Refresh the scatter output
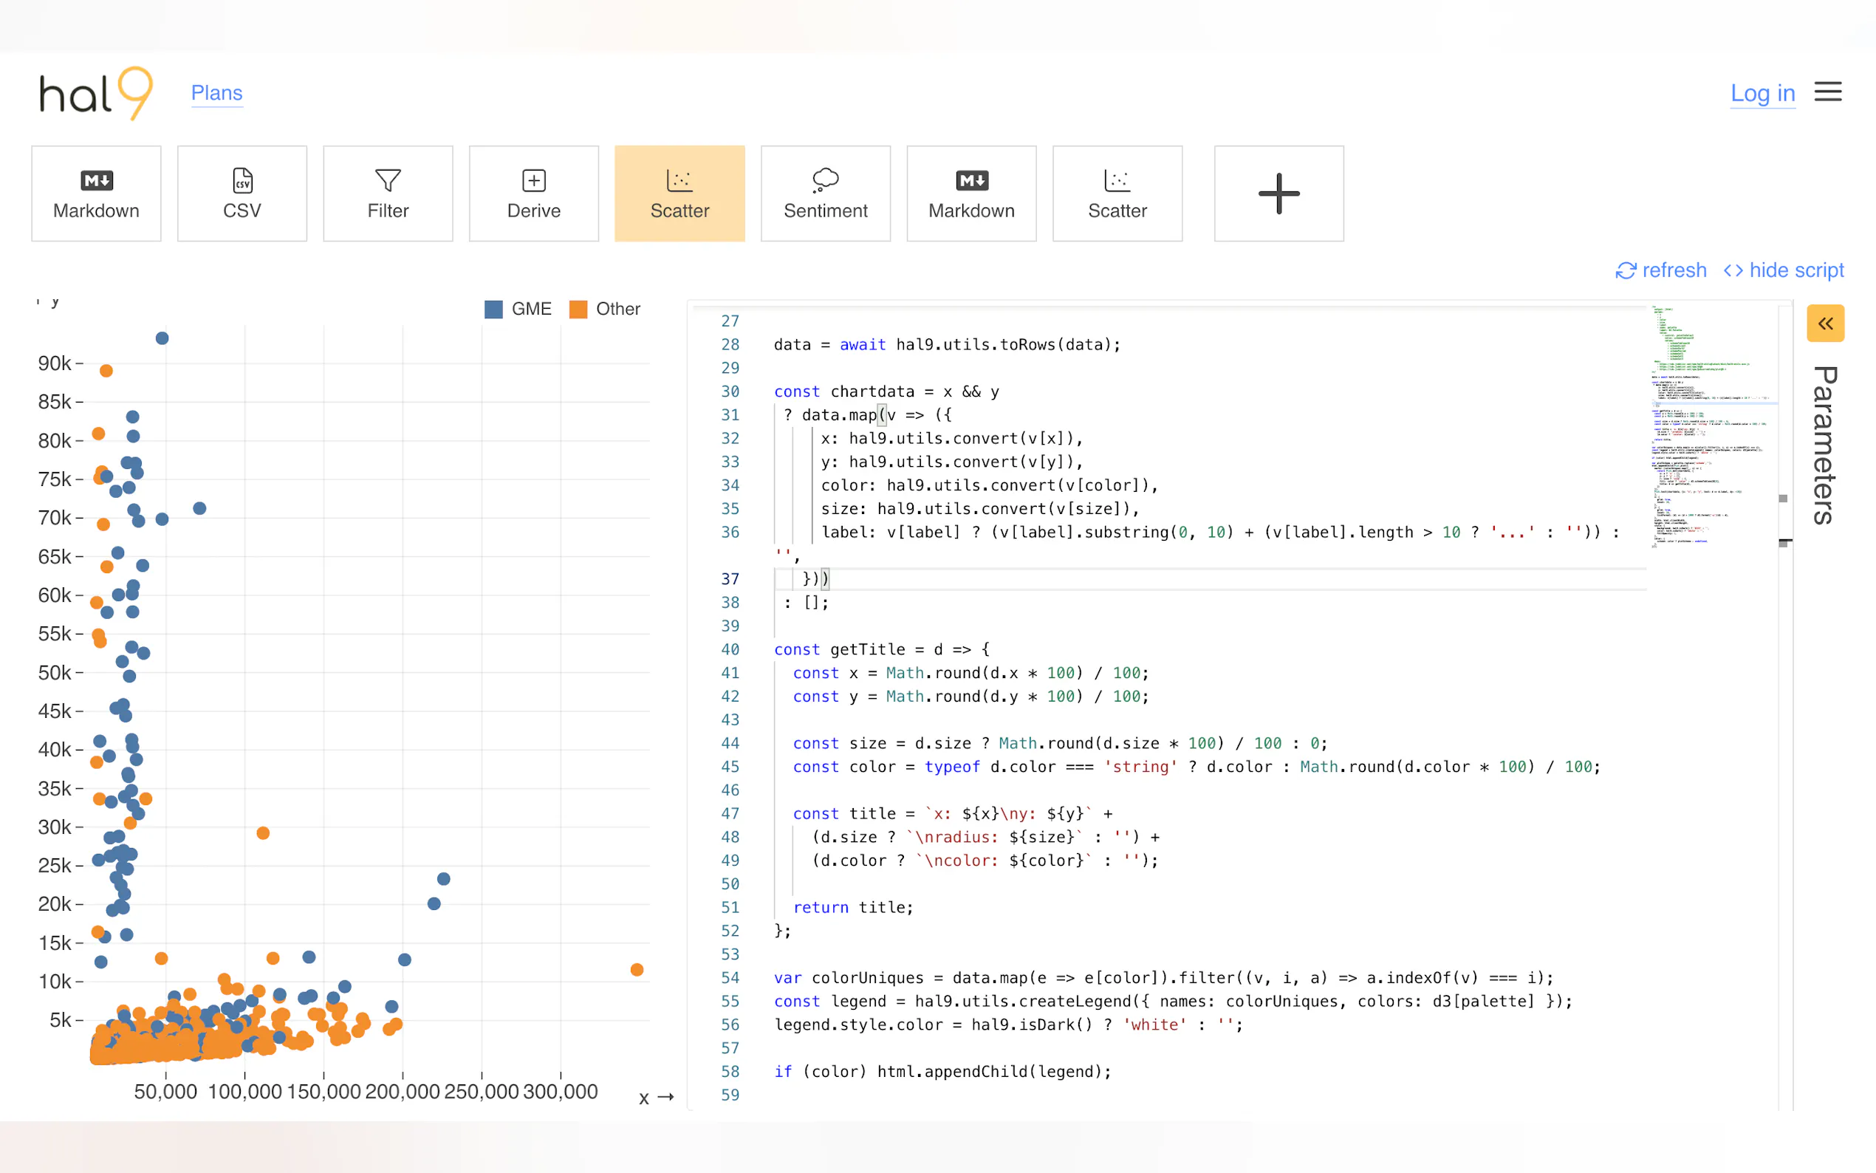This screenshot has width=1876, height=1173. tap(1660, 270)
